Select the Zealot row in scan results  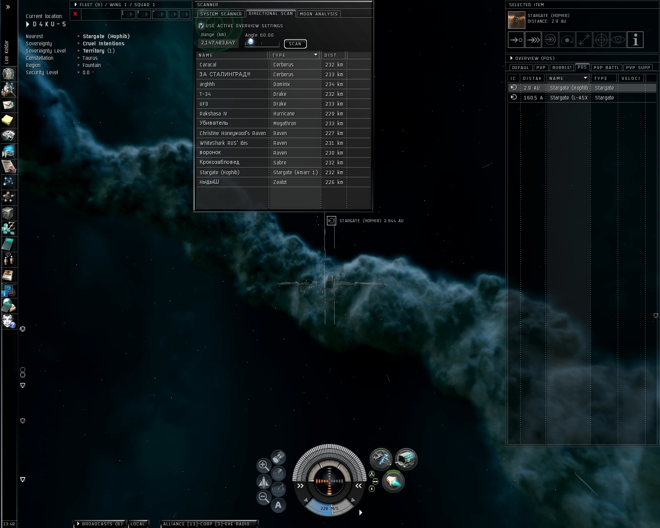284,182
